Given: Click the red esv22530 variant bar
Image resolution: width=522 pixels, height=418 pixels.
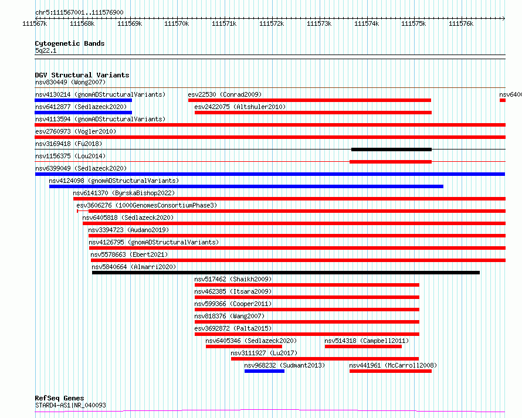Looking at the screenshot, I should pyautogui.click(x=310, y=100).
